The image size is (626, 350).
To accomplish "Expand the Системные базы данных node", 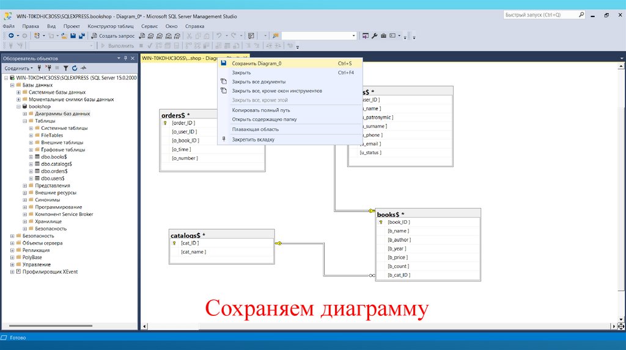I will [18, 92].
